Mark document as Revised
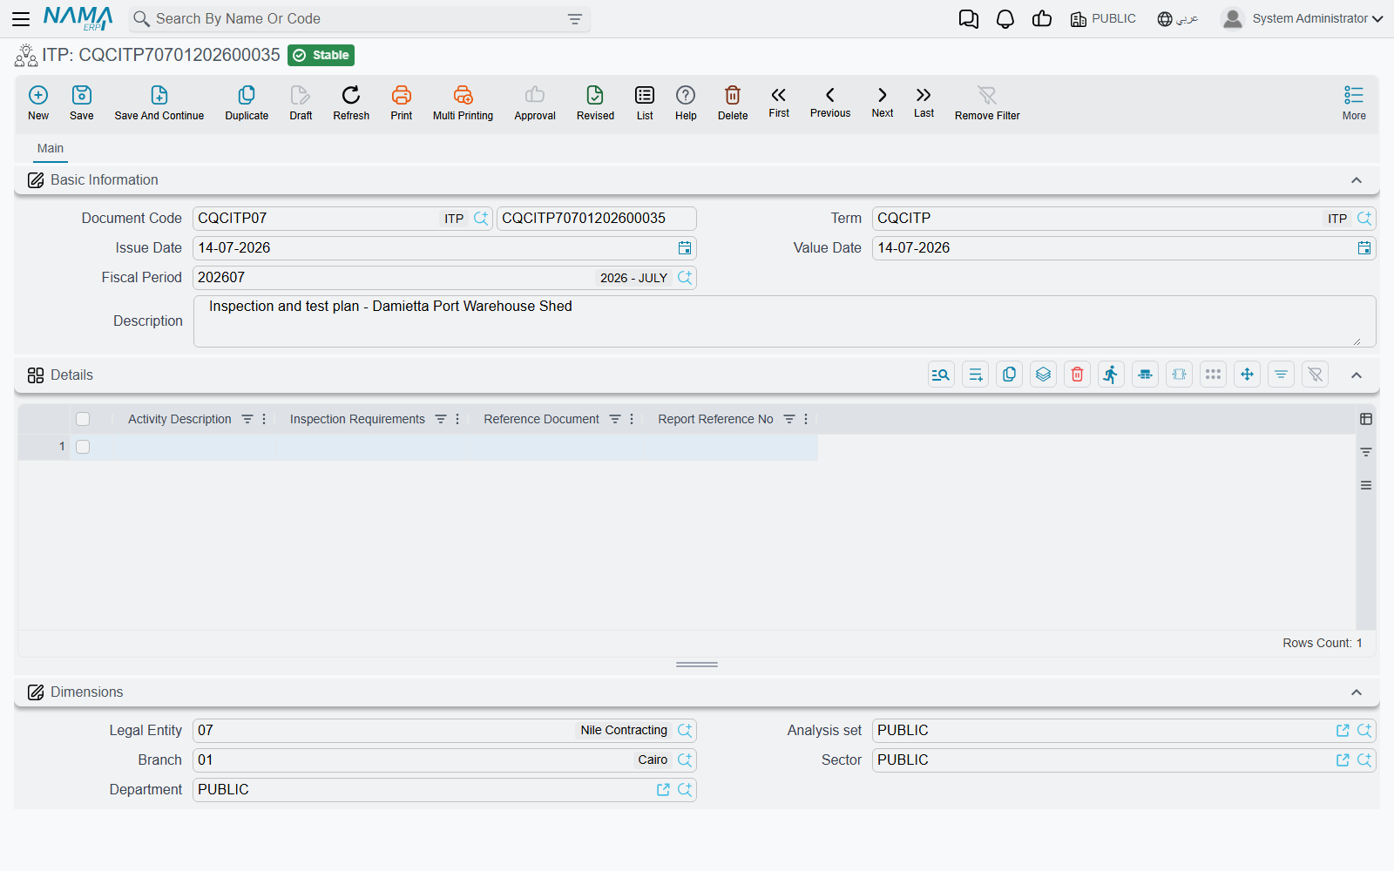This screenshot has width=1394, height=871. click(595, 103)
